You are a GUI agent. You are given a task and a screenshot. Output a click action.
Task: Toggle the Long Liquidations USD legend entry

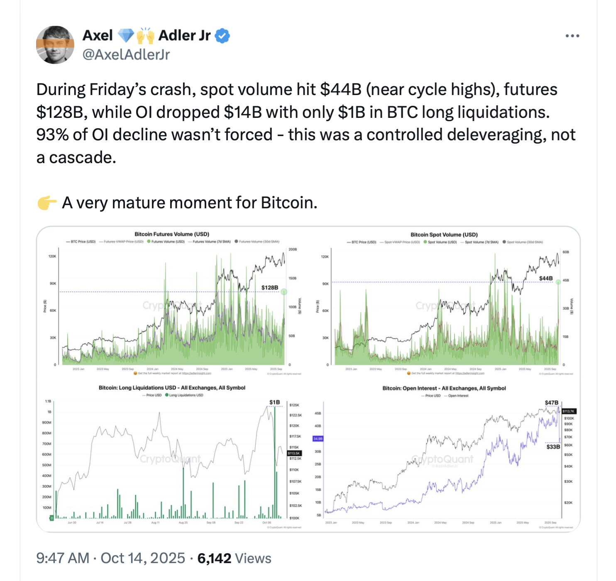[184, 395]
